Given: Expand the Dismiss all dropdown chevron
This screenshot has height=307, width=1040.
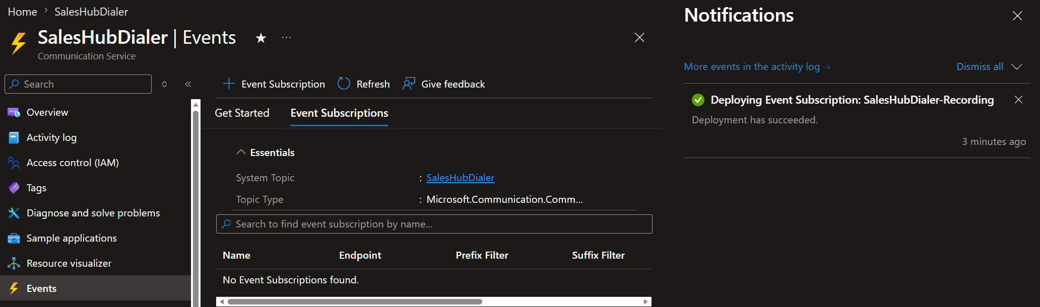Looking at the screenshot, I should pyautogui.click(x=1017, y=66).
